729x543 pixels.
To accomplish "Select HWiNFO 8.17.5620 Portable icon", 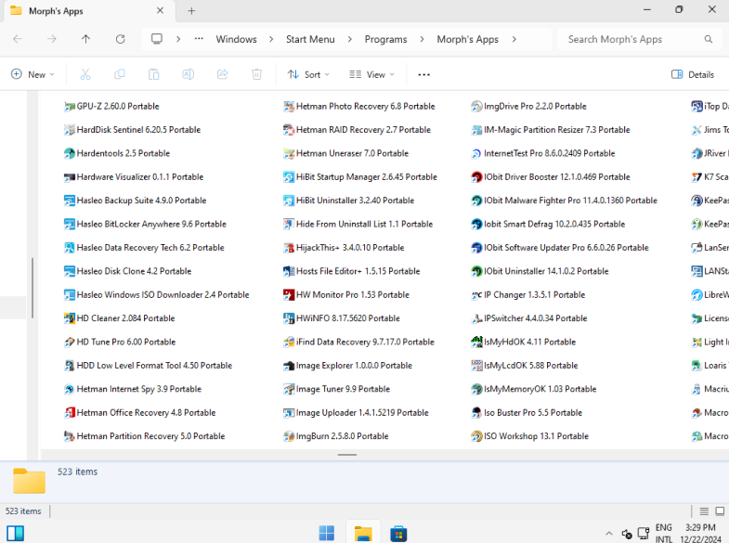I will coord(289,318).
